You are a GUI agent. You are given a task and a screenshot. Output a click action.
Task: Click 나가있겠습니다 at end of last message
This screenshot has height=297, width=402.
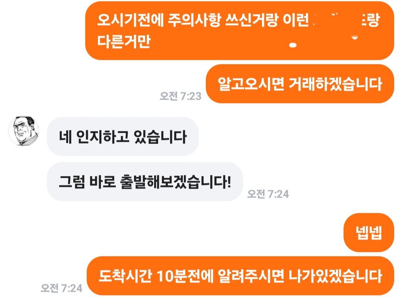tap(336, 276)
